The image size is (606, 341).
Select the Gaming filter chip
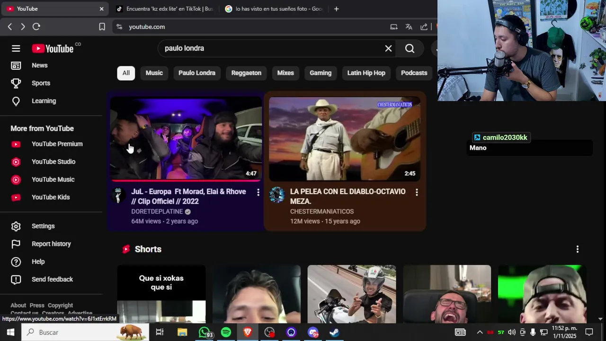click(x=321, y=73)
